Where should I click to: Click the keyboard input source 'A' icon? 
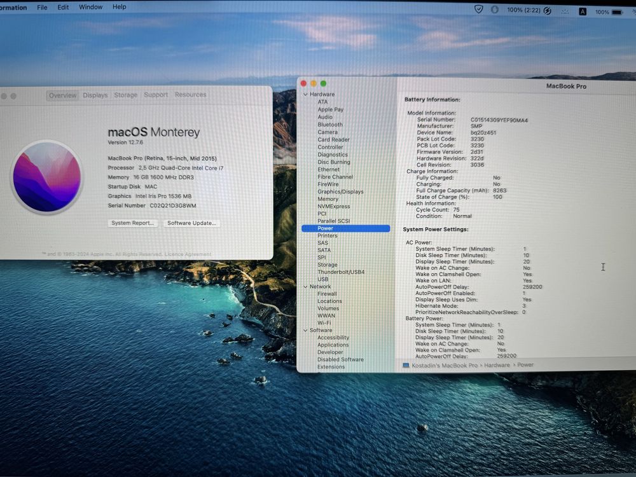tap(583, 11)
